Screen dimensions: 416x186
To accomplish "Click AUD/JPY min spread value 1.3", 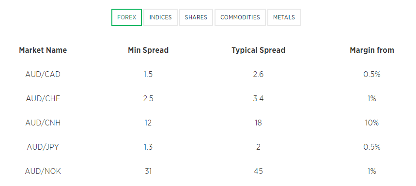I will coord(148,147).
